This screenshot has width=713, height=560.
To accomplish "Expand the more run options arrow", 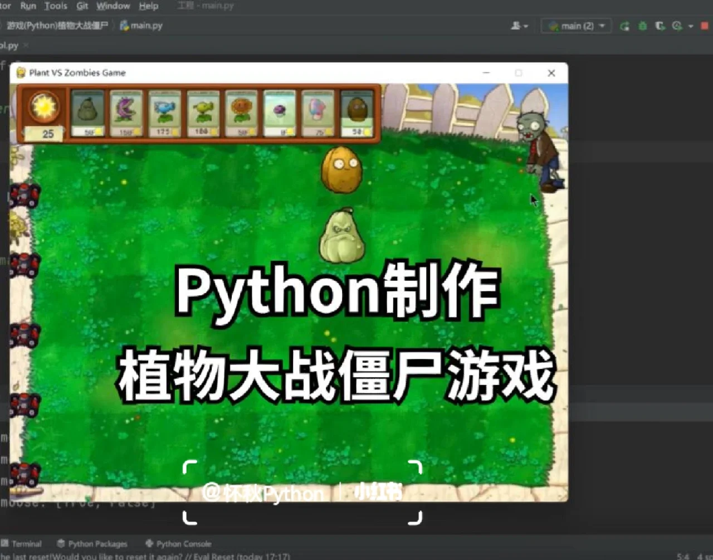I will [x=691, y=26].
